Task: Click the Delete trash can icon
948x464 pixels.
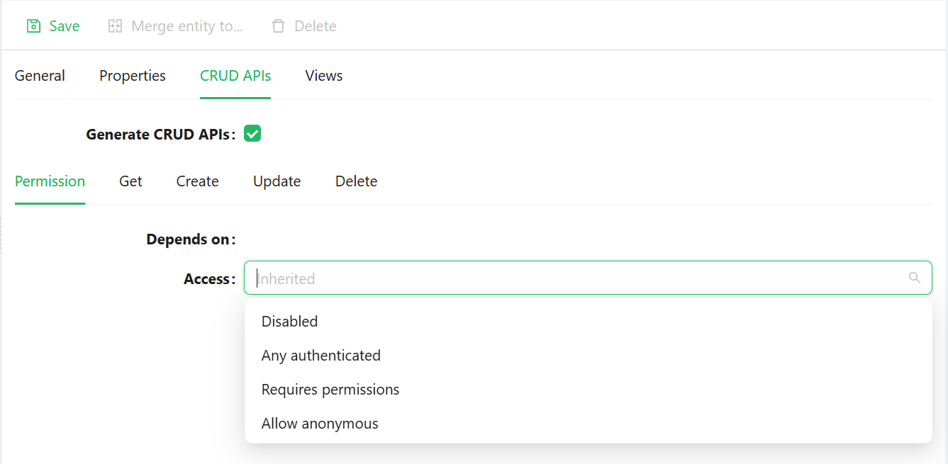Action: tap(279, 26)
